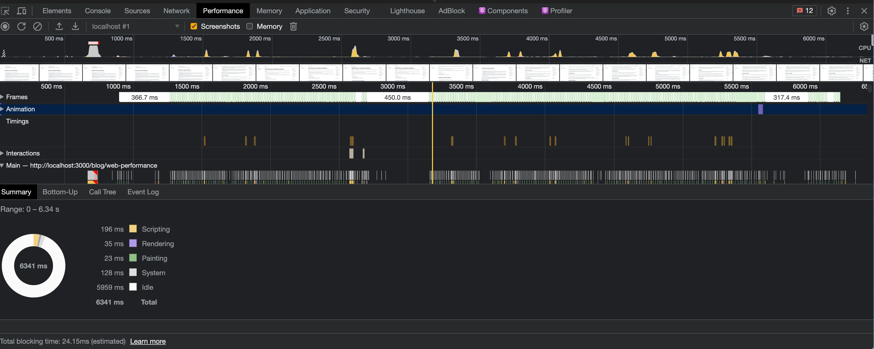Go to the Application tab
This screenshot has height=349, width=874.
click(312, 11)
